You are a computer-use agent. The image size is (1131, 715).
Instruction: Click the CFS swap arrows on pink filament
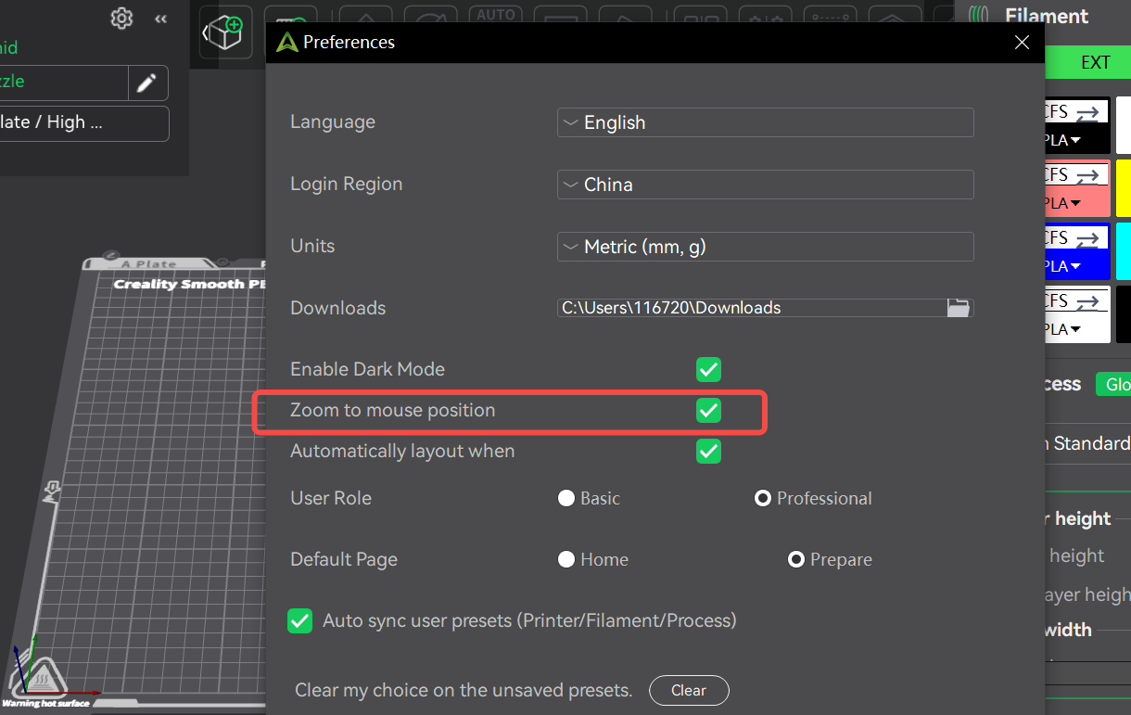click(x=1087, y=175)
